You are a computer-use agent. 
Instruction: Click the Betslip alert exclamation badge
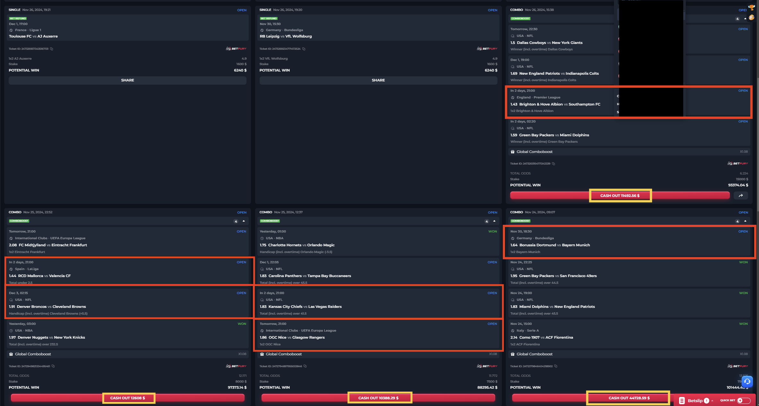coord(706,400)
